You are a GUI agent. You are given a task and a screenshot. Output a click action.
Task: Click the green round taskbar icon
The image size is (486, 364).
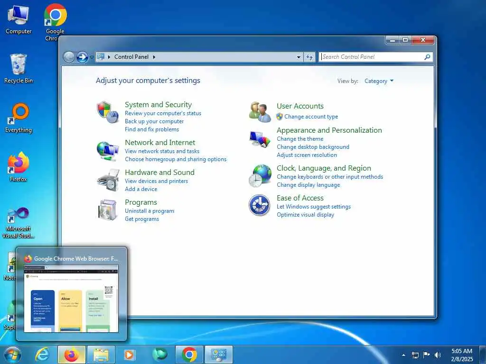point(160,355)
